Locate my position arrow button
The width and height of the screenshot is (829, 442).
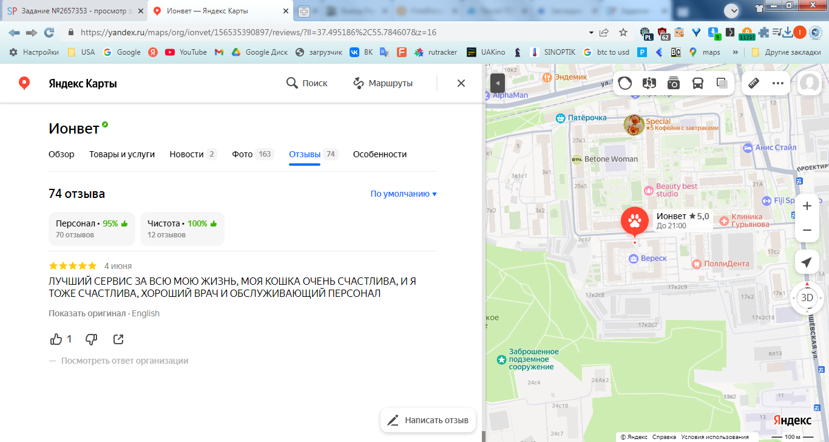(807, 262)
